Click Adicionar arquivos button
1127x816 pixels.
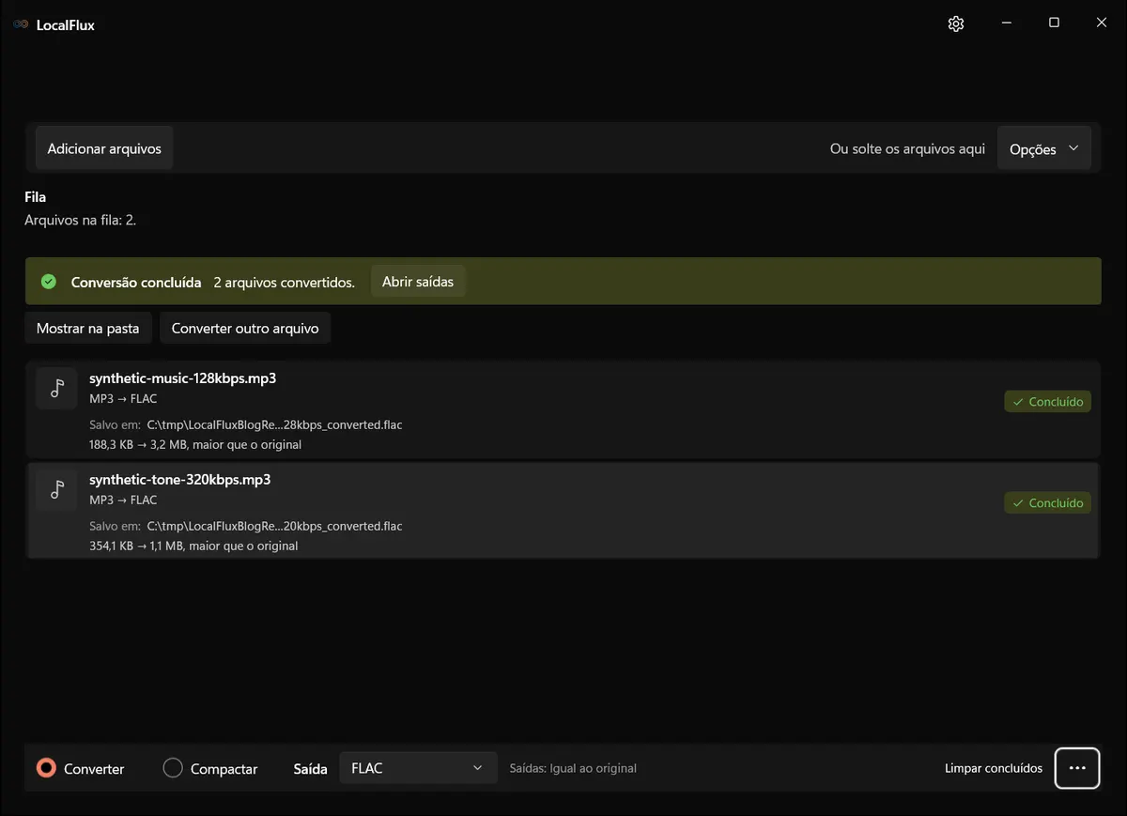[x=104, y=148]
